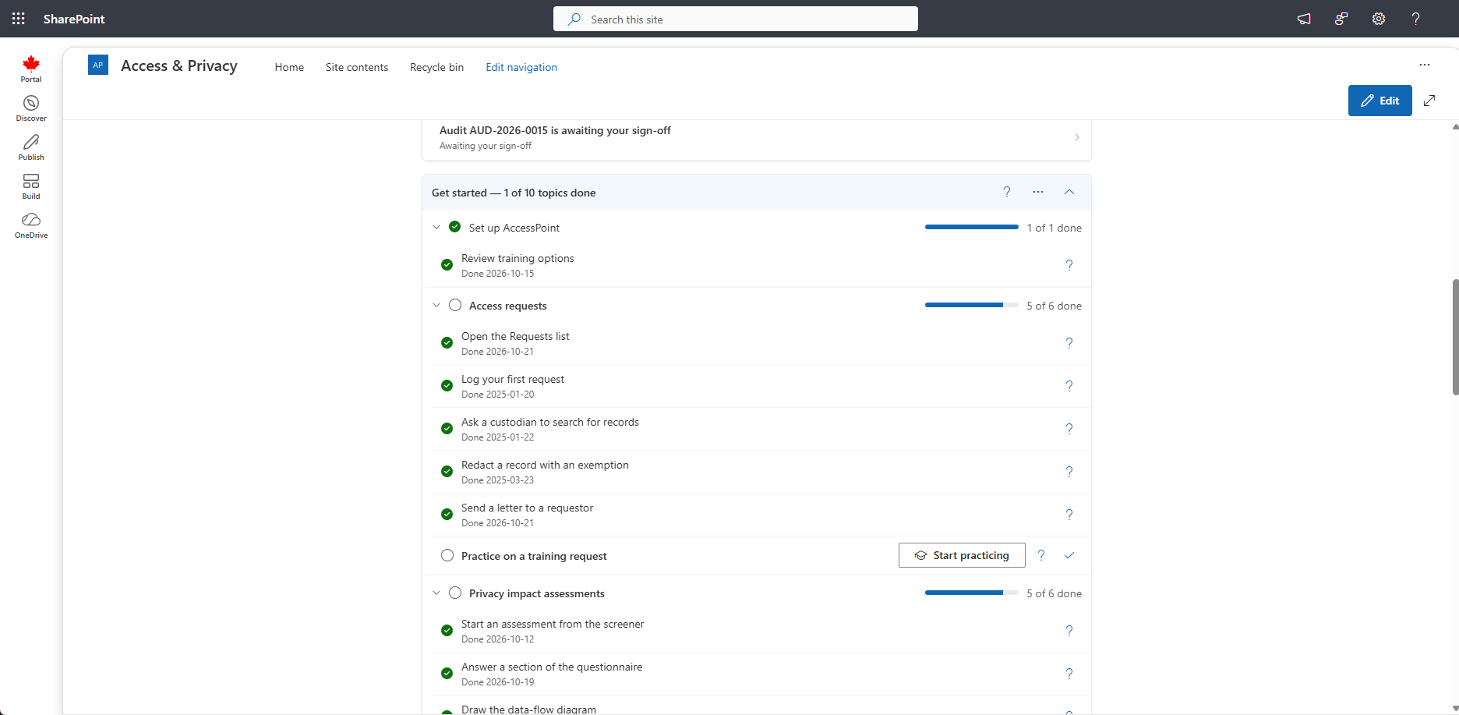This screenshot has width=1459, height=715.
Task: Click the blue Edit page button
Action: [x=1380, y=101]
